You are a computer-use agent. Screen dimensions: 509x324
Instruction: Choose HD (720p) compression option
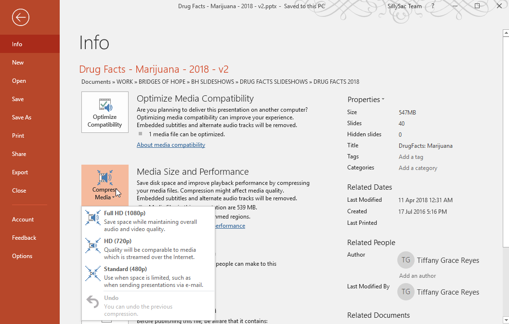click(x=148, y=249)
